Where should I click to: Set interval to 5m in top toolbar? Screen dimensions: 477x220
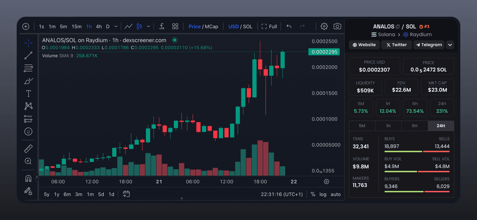[64, 27]
